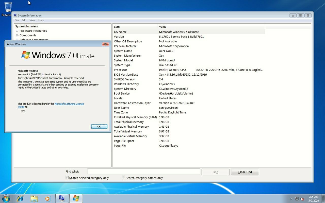Click the System Model row
This screenshot has height=203, width=325.
click(189, 60)
